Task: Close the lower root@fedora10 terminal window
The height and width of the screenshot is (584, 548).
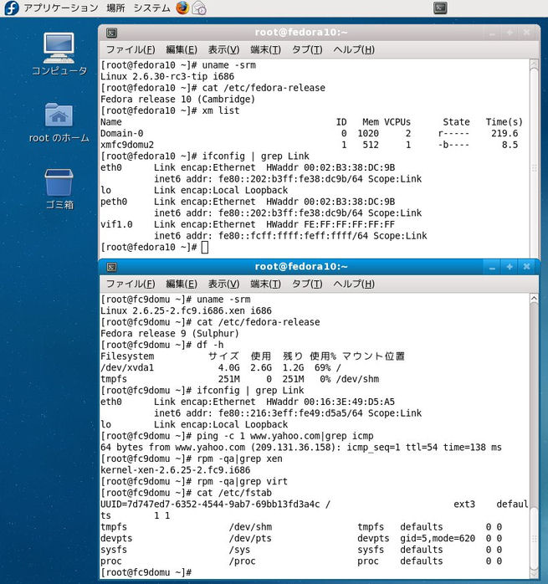Action: point(526,267)
